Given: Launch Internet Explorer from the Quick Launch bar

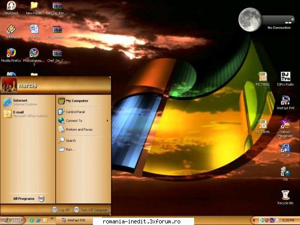Looking at the screenshot, I should [38, 220].
